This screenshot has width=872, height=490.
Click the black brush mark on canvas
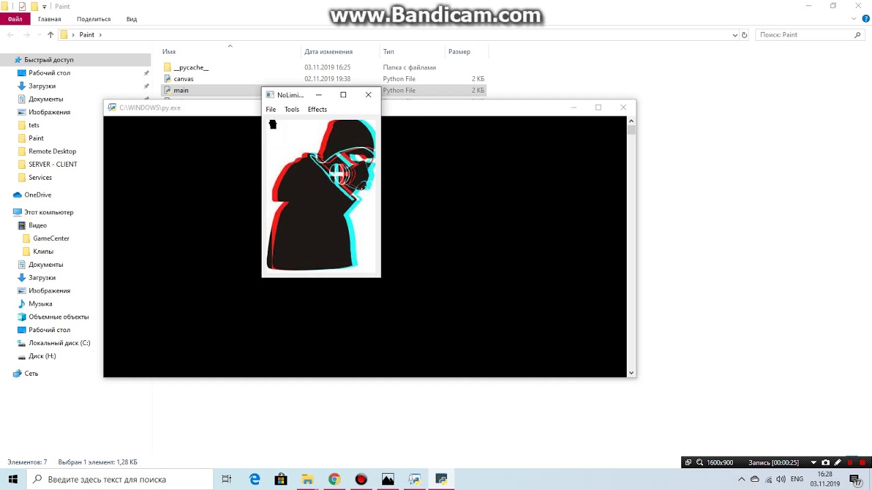pyautogui.click(x=272, y=125)
